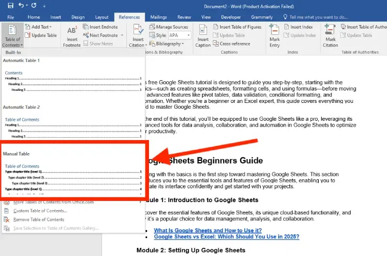Open link What Is Google Sheets and How to Use it?
Image resolution: width=387 pixels, height=256 pixels.
pyautogui.click(x=208, y=230)
